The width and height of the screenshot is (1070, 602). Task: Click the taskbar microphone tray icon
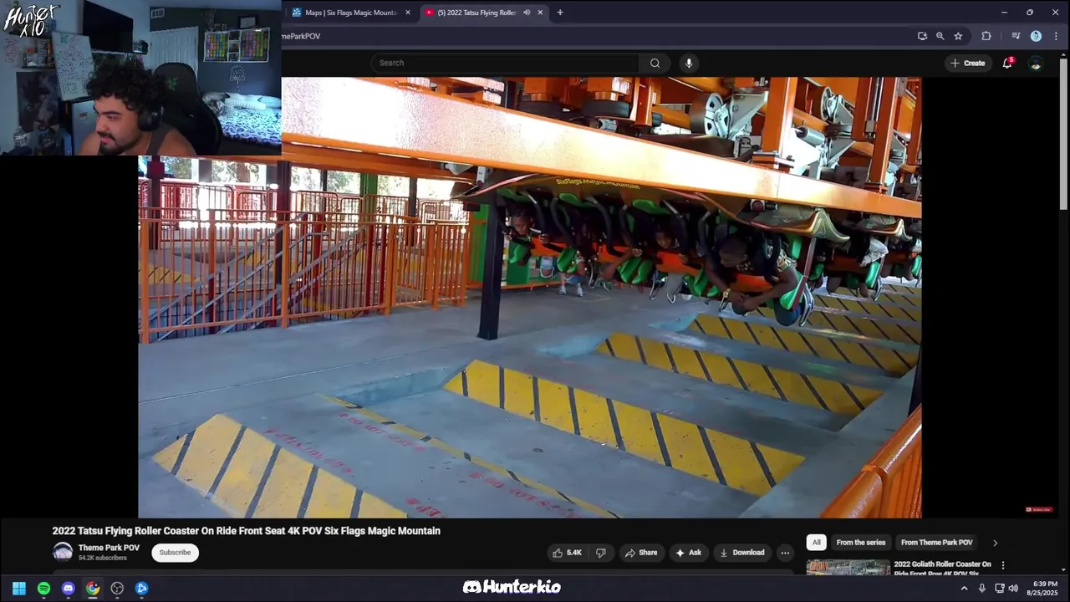982,588
